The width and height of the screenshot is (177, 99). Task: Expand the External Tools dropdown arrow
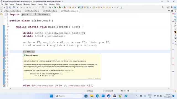tap(67, 7)
